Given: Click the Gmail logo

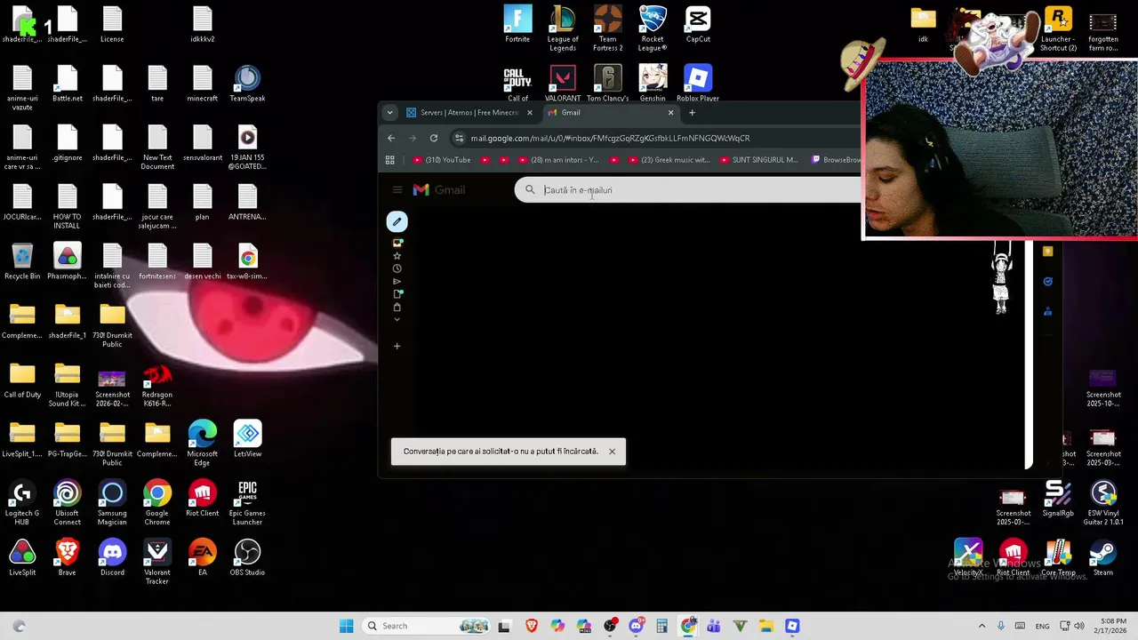Looking at the screenshot, I should pos(438,189).
